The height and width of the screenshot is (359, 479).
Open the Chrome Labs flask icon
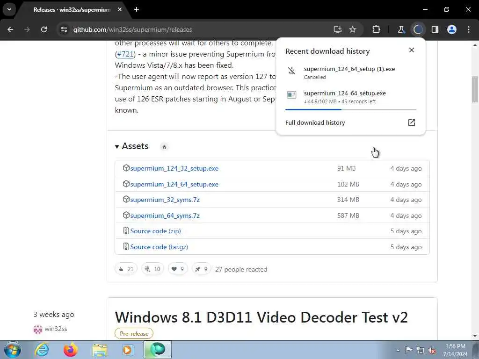click(401, 29)
